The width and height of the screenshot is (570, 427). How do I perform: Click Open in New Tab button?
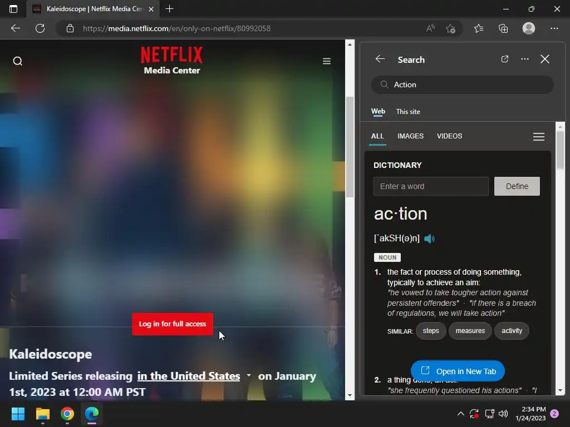[458, 371]
